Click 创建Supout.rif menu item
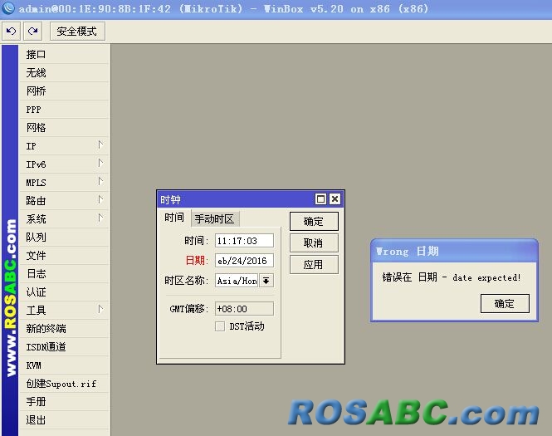Screen dimensions: 552x436 65,384
